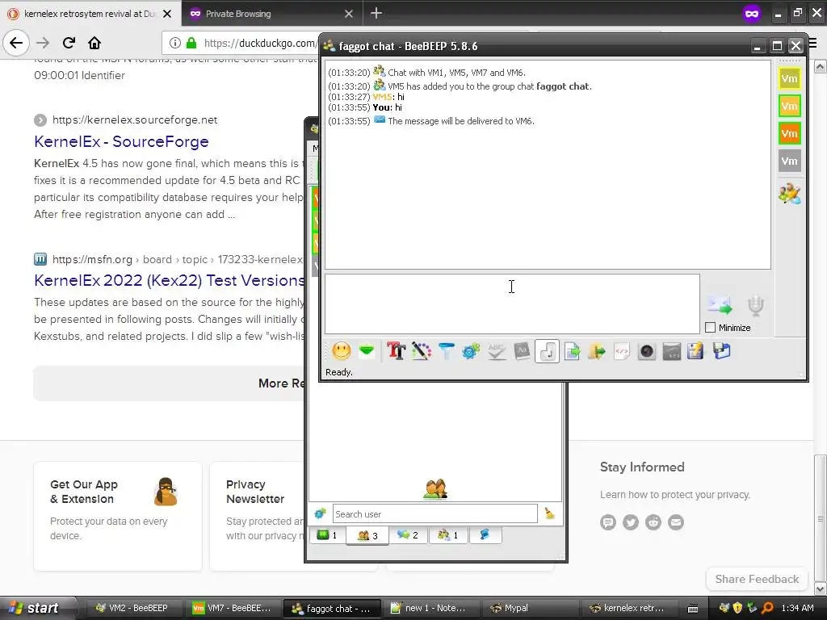Switch to the Private Browsing browser tab

272,14
